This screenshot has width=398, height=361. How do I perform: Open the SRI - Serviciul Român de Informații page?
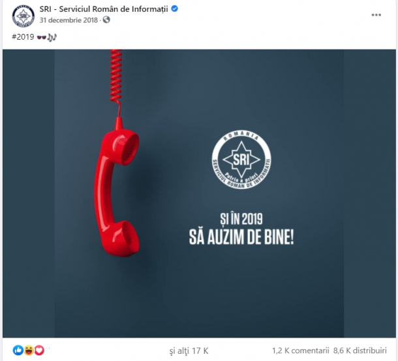104,9
